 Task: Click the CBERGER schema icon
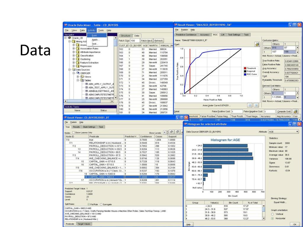point(78,73)
